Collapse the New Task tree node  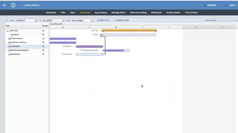(7, 31)
